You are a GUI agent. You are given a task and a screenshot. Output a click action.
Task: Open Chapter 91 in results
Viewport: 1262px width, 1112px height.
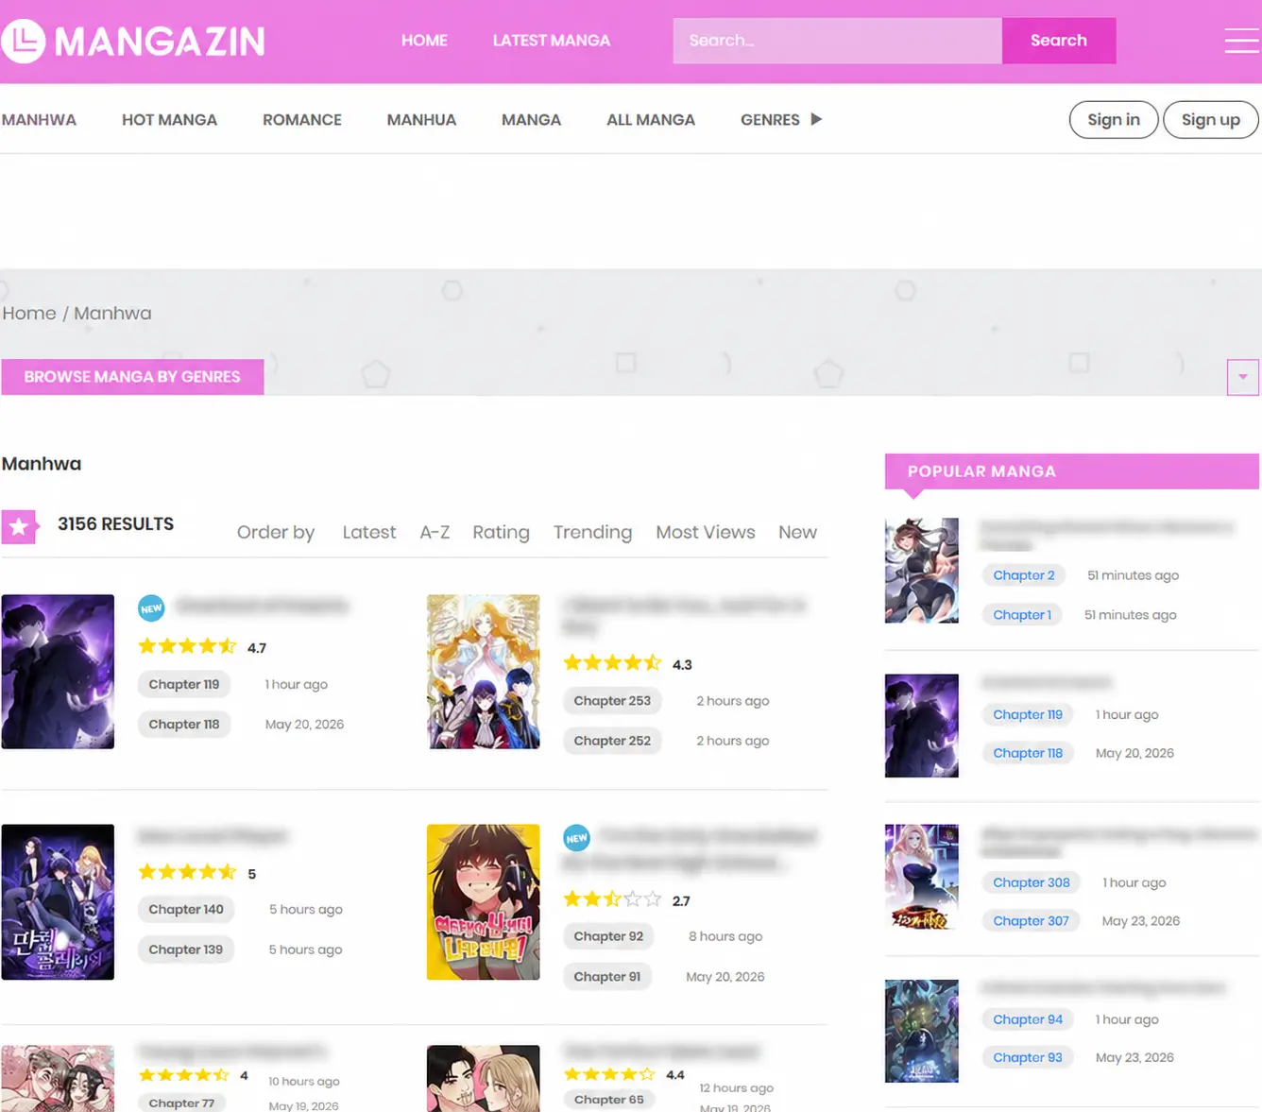click(x=607, y=977)
